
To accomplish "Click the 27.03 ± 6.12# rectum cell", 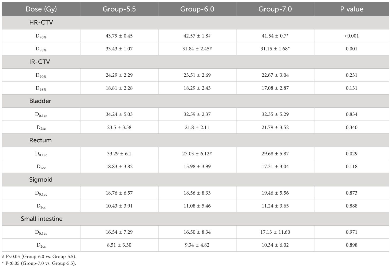I will (x=197, y=154).
